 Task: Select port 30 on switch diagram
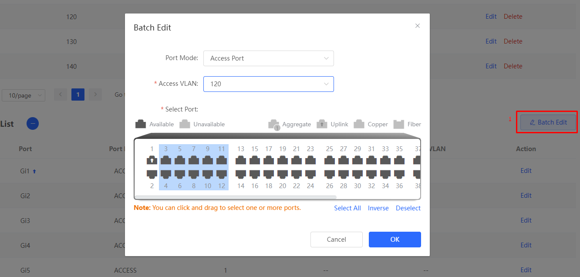357,174
